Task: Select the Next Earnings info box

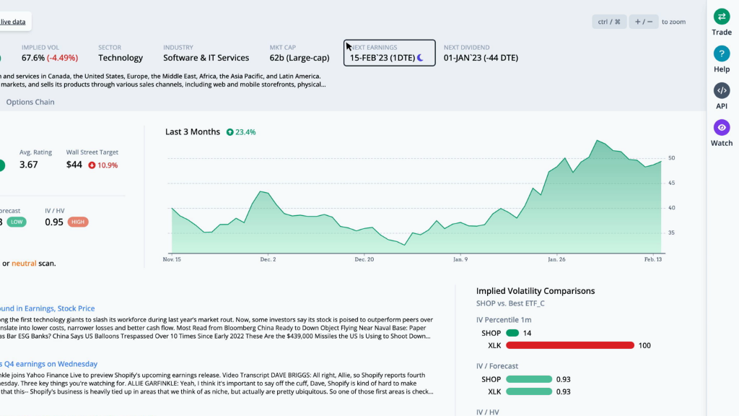Action: tap(389, 53)
